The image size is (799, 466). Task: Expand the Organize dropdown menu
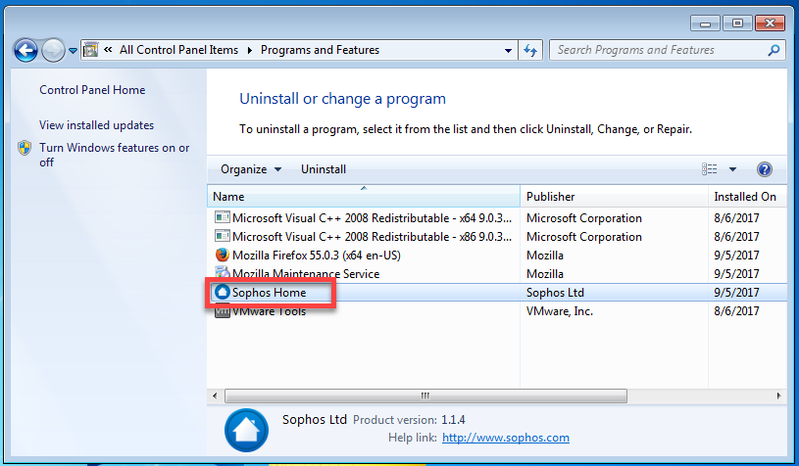(x=251, y=169)
